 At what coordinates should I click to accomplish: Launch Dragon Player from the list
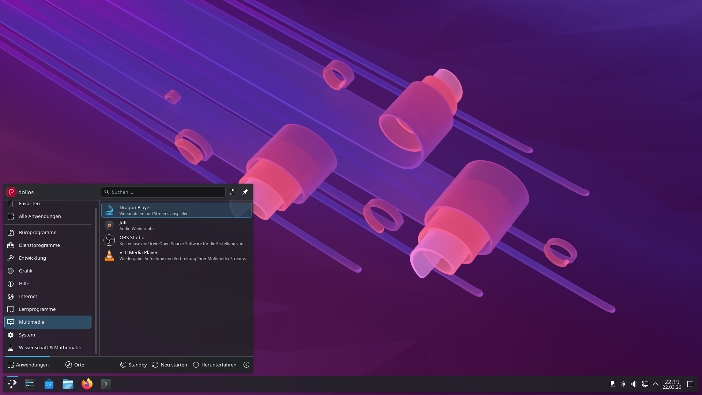(x=176, y=210)
